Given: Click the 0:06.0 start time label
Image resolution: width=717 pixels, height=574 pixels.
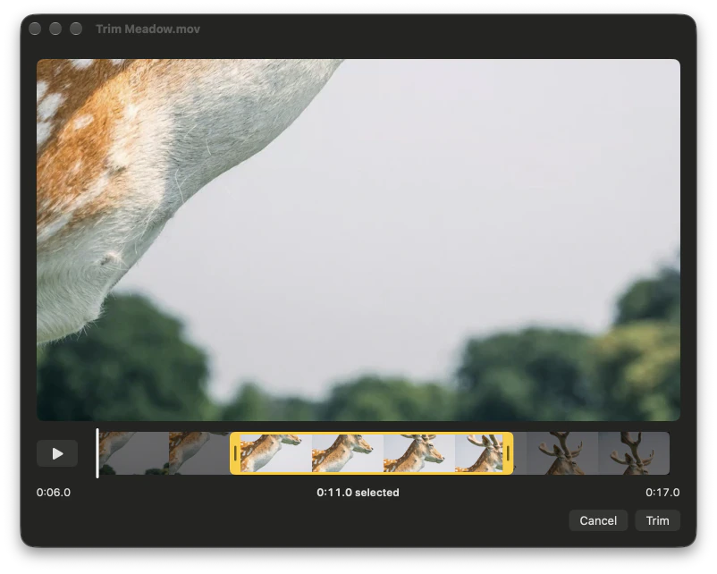Looking at the screenshot, I should 54,492.
